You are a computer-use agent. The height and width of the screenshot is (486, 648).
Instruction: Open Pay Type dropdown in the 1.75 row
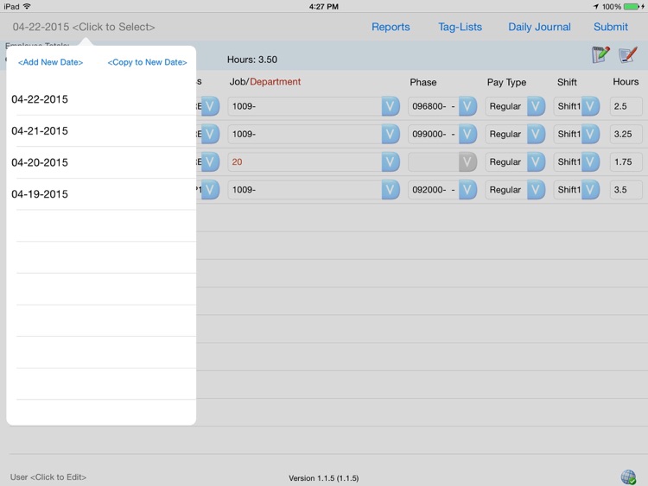pyautogui.click(x=536, y=162)
